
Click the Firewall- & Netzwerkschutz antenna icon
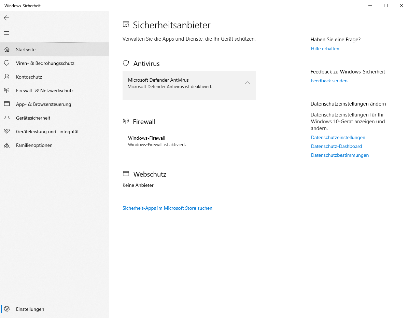coord(7,90)
